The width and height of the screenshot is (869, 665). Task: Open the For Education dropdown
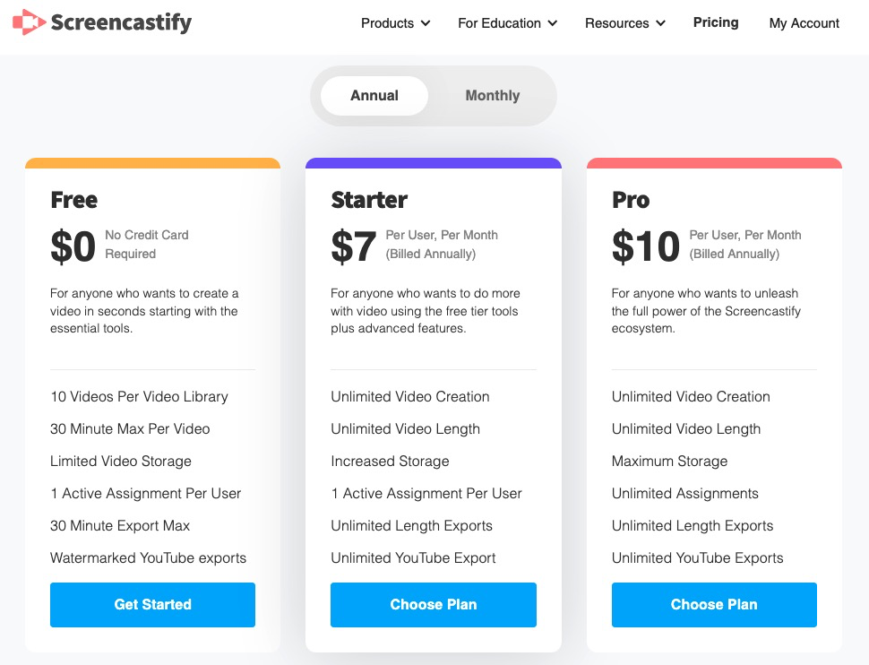coord(507,23)
